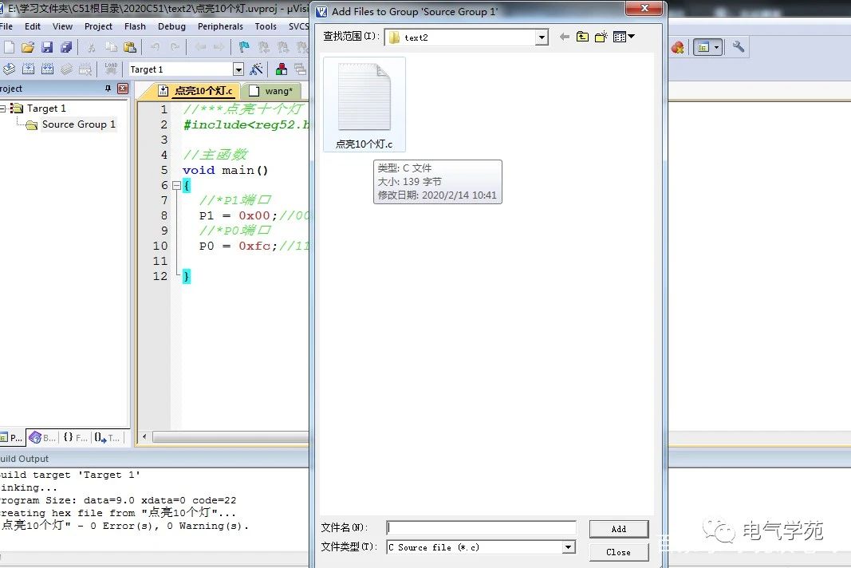
Task: Click line 5 'void main()' in editor
Action: point(225,170)
